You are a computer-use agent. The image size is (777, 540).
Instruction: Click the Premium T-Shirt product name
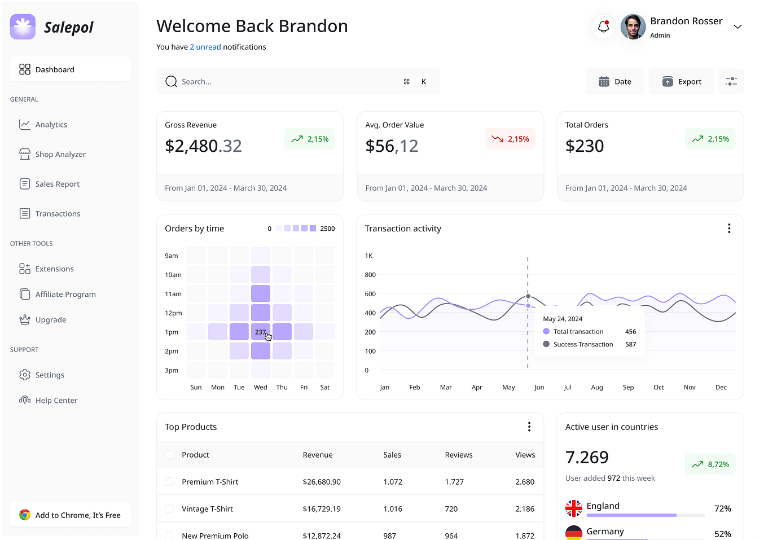click(210, 482)
